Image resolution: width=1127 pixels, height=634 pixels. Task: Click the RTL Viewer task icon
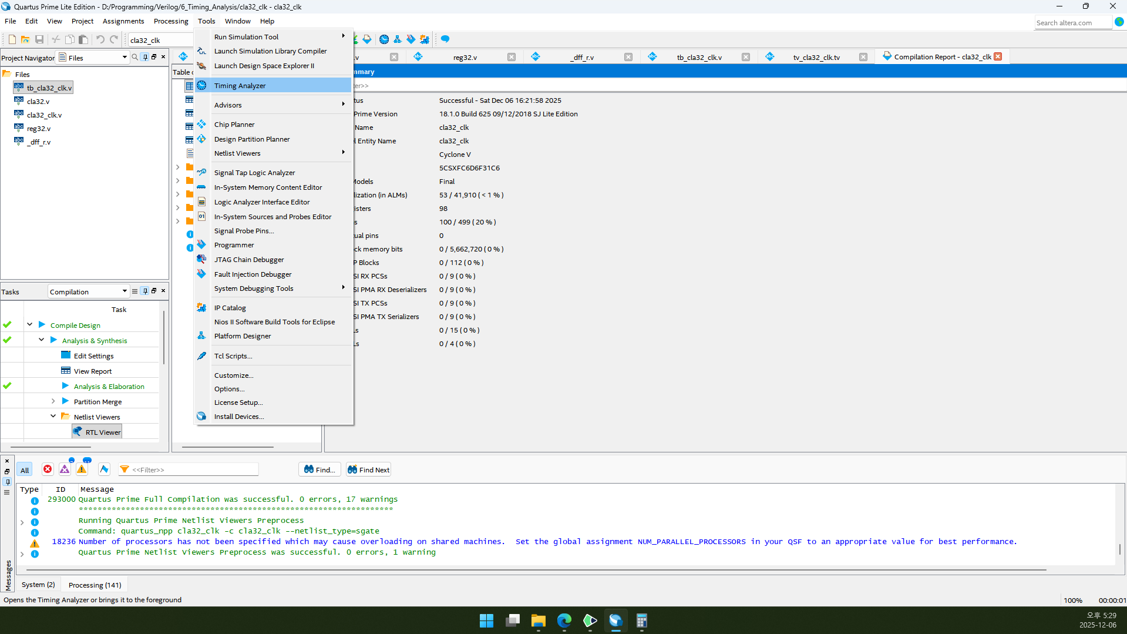pyautogui.click(x=78, y=432)
